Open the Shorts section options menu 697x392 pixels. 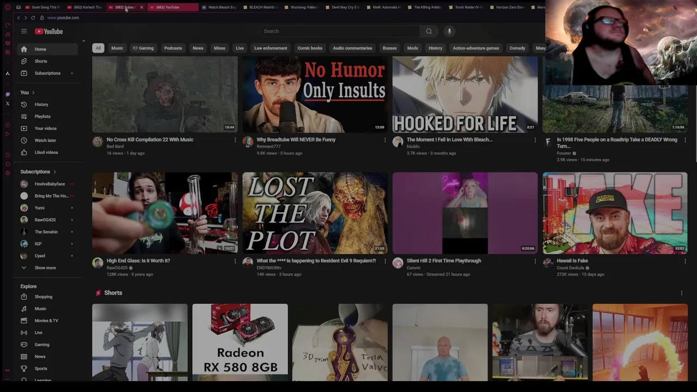[681, 293]
